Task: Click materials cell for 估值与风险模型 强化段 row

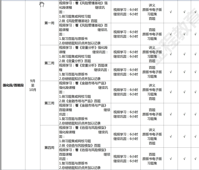Action: click(152, 136)
